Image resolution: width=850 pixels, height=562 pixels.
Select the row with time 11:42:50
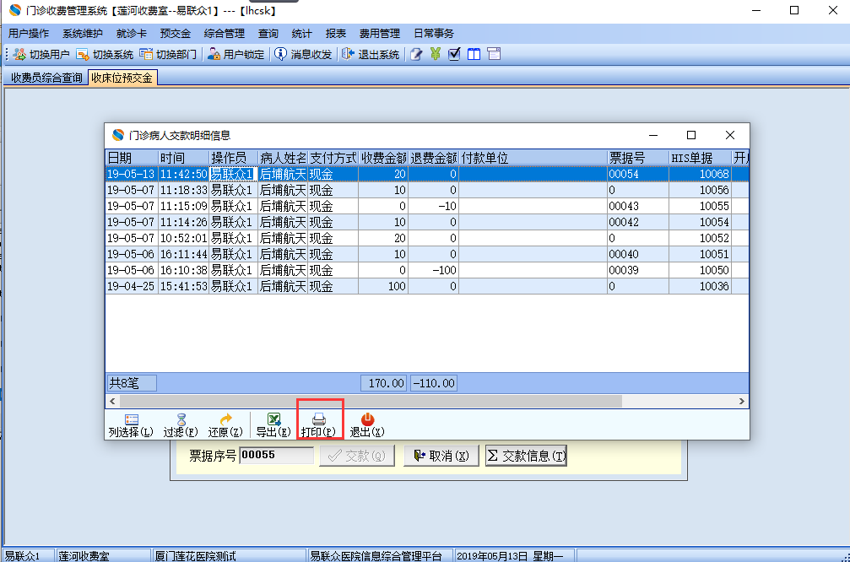tap(427, 174)
